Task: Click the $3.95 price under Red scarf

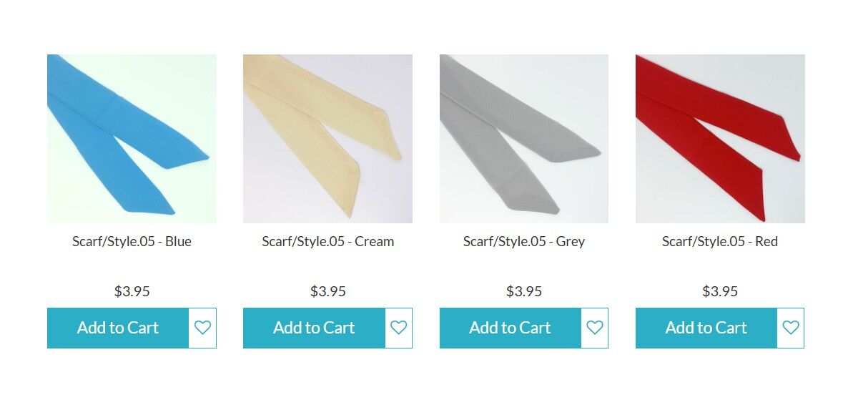Action: [720, 291]
